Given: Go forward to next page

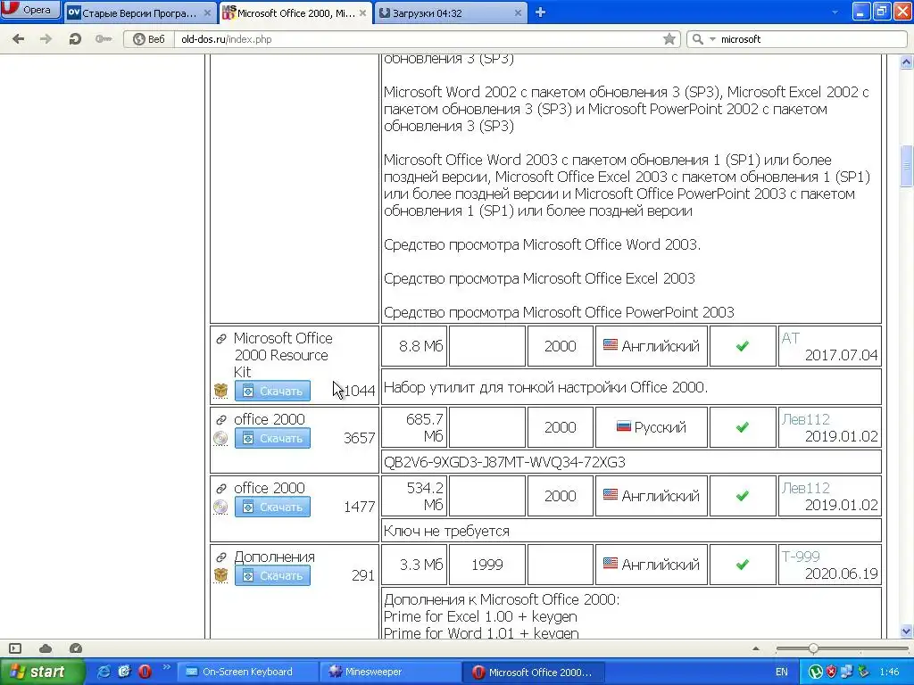Looking at the screenshot, I should coord(46,39).
